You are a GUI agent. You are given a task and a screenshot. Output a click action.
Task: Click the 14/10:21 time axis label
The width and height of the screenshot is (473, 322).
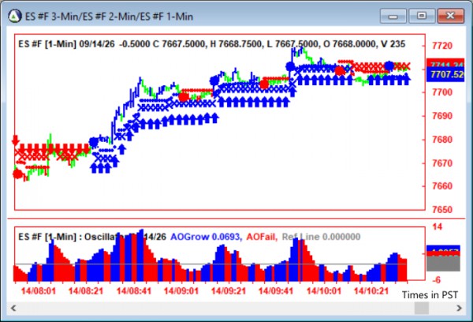[x=371, y=291]
